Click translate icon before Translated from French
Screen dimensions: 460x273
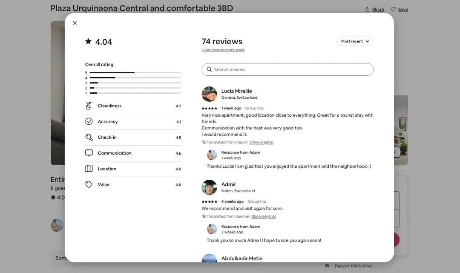pos(204,142)
